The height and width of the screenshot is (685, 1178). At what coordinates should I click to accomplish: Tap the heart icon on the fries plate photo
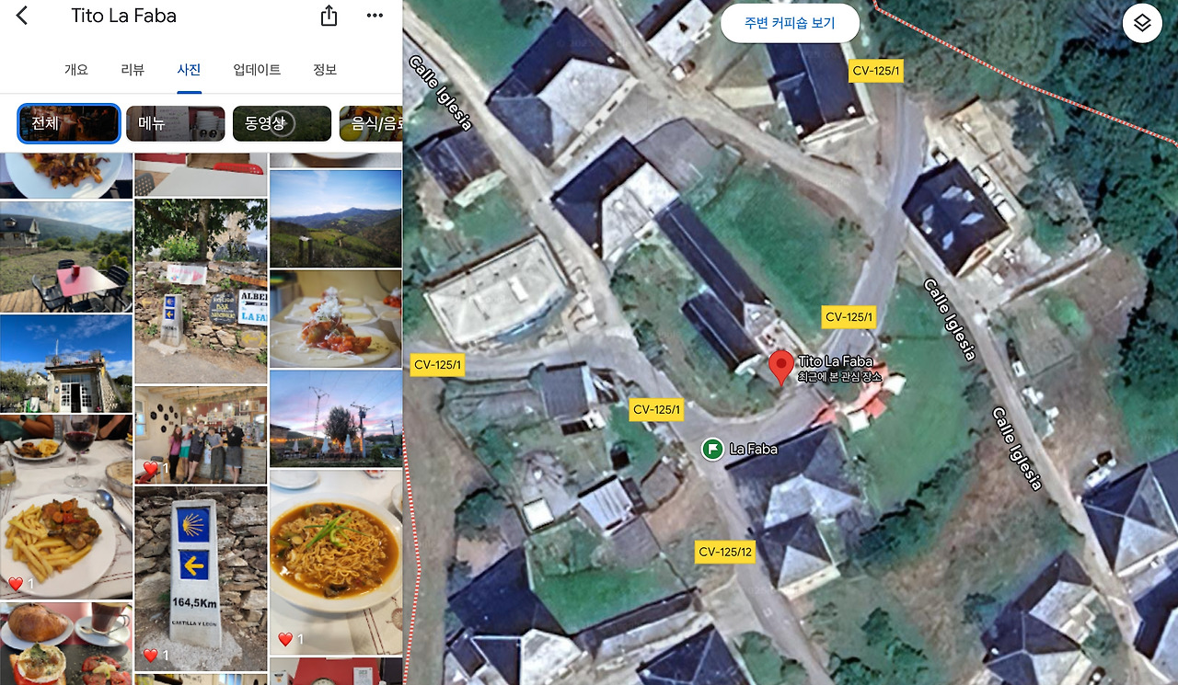[16, 583]
